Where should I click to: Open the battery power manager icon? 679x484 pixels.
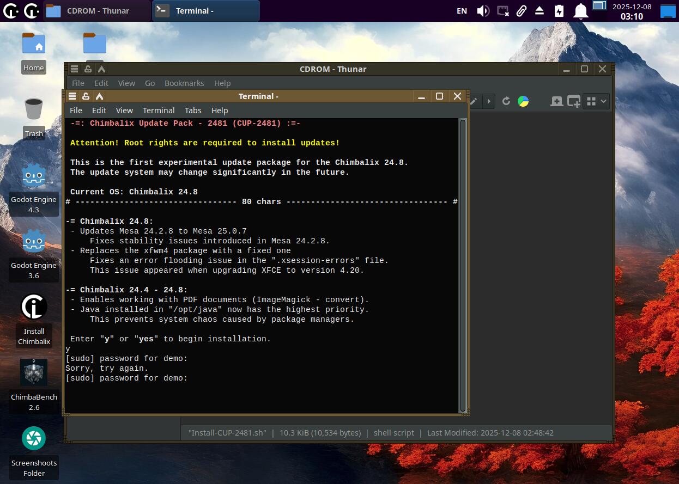click(x=559, y=10)
